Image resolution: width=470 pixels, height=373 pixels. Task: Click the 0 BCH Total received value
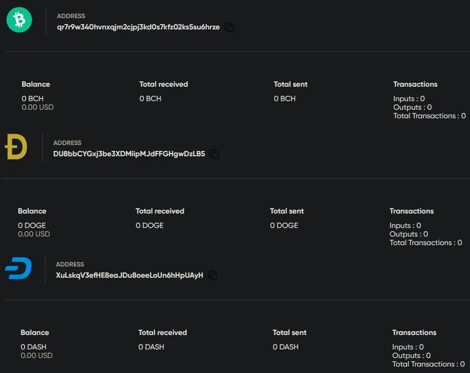[x=150, y=98]
